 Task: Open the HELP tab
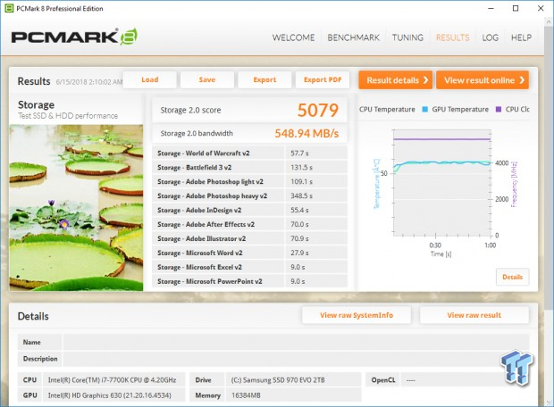coord(521,37)
